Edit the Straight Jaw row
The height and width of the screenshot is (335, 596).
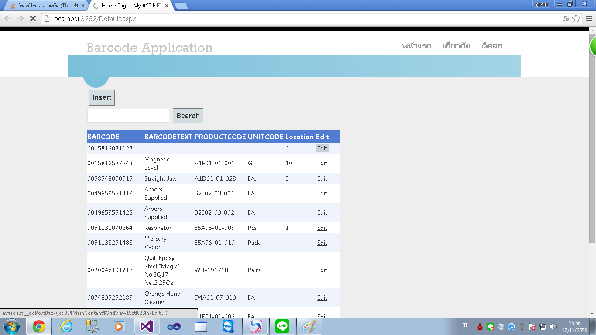pyautogui.click(x=322, y=178)
